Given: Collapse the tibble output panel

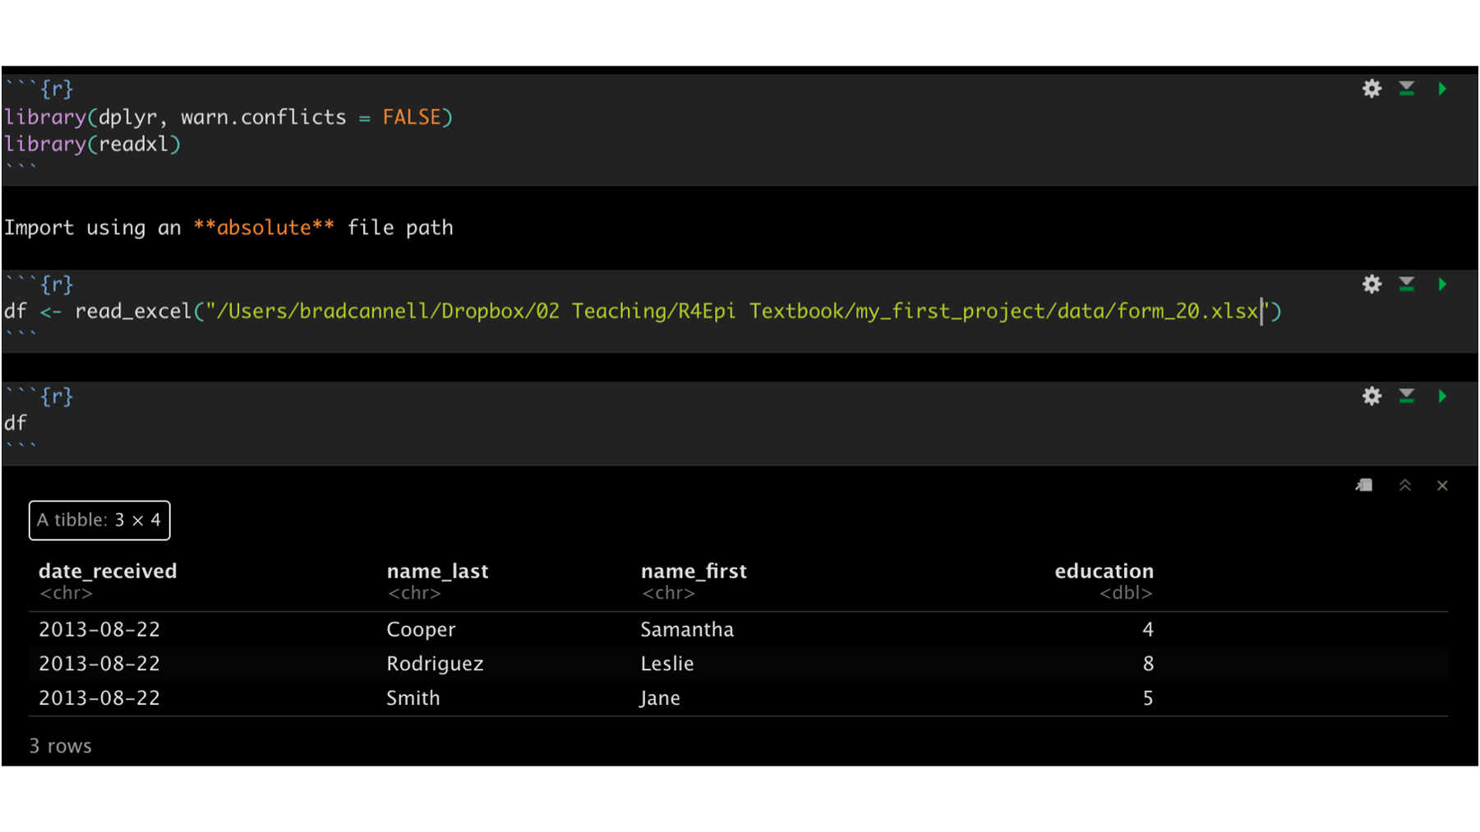Looking at the screenshot, I should click(x=1405, y=485).
